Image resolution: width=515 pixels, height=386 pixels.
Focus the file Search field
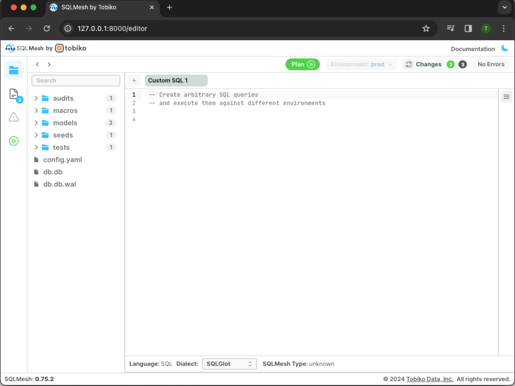point(76,80)
